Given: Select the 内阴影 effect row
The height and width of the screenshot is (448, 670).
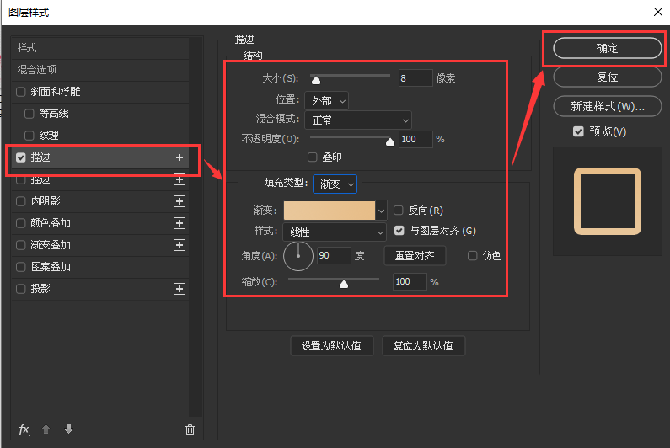Looking at the screenshot, I should (100, 201).
